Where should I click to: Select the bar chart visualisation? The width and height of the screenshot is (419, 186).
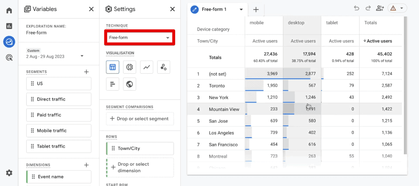113,84
